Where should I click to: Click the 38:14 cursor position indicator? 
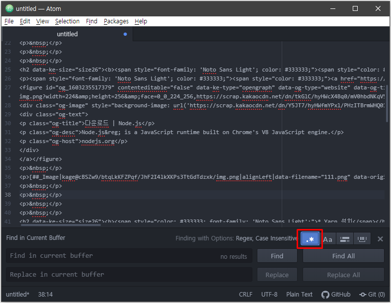[45, 295]
